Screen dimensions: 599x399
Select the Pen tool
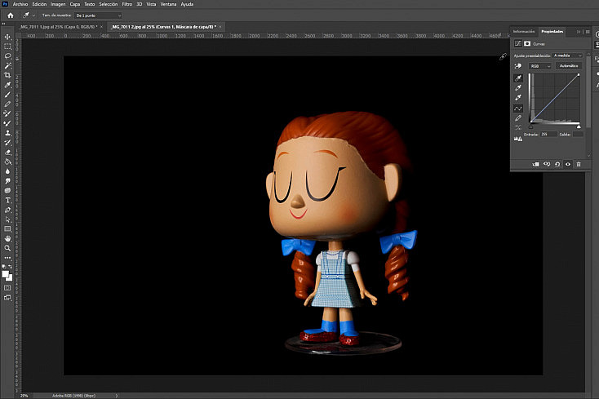(7, 210)
